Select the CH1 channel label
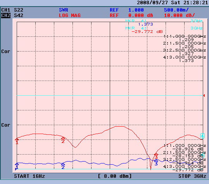 tap(5, 10)
